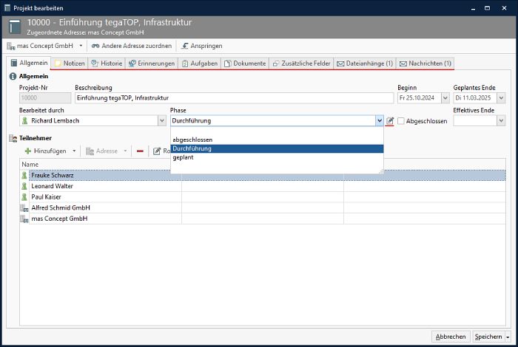518x347 pixels.
Task: Click the company icon beside Alfred Schmid GmbH
Action: coord(24,208)
